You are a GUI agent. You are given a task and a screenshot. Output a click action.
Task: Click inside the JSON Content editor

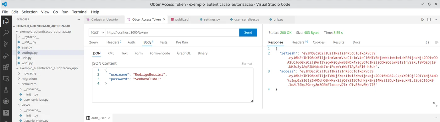click(173, 85)
